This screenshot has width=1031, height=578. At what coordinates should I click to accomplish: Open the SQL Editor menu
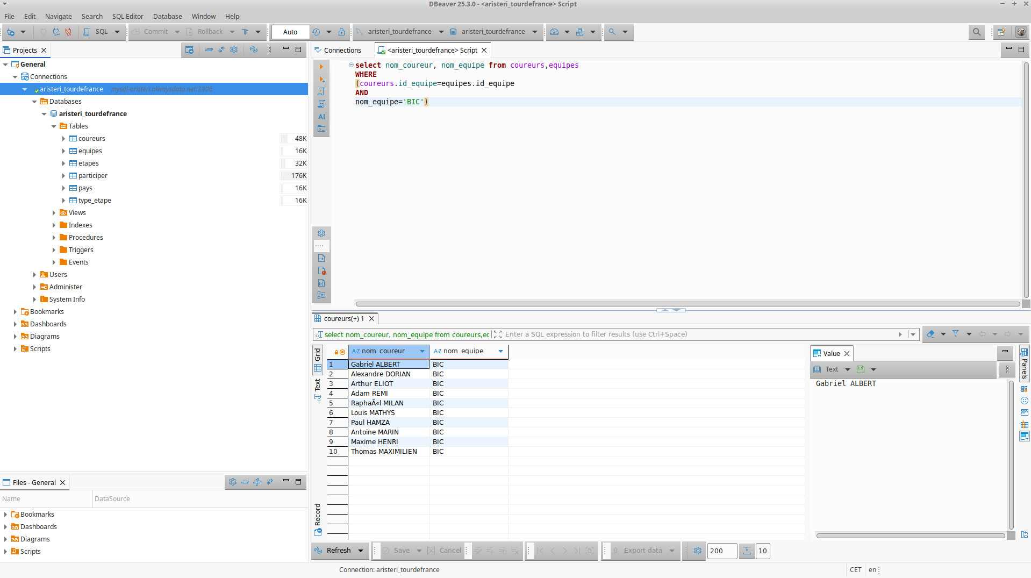[x=127, y=16]
